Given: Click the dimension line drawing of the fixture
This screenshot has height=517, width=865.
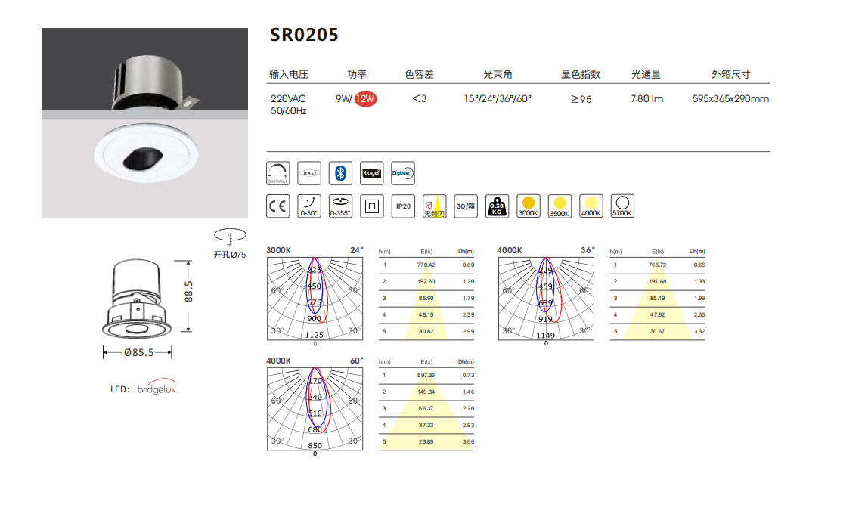Looking at the screenshot, I should click(137, 298).
